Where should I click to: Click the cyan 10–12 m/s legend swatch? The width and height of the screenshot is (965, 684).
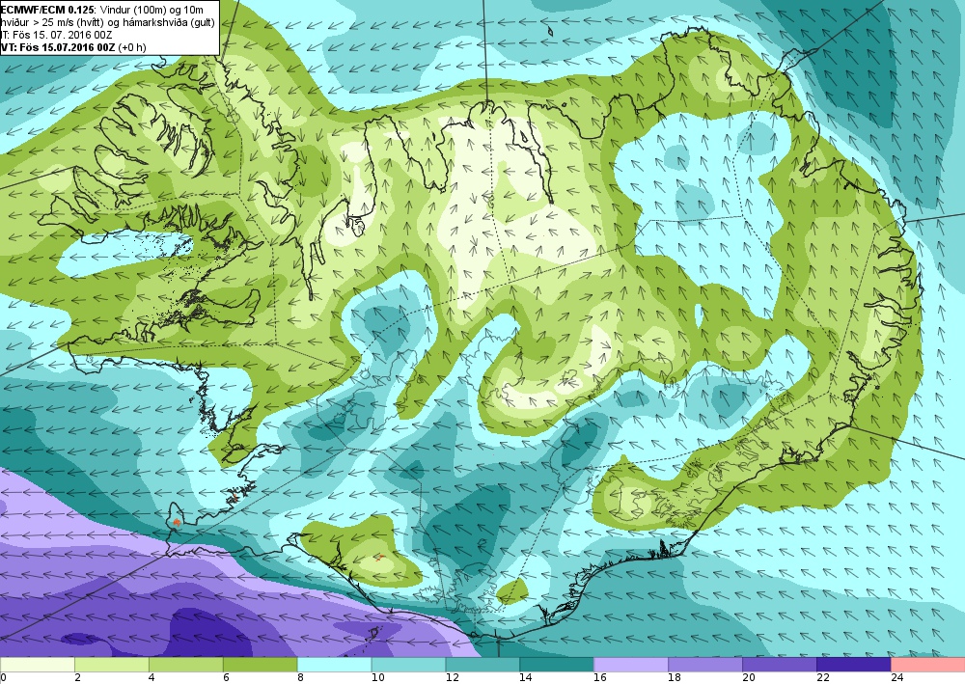408,665
